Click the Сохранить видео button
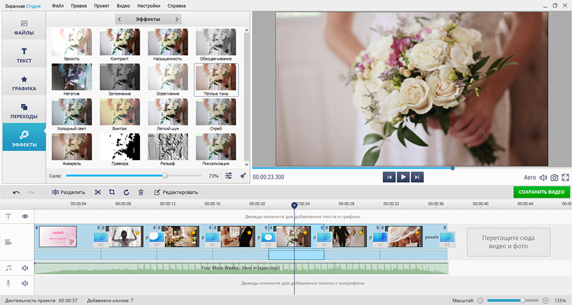 541,192
